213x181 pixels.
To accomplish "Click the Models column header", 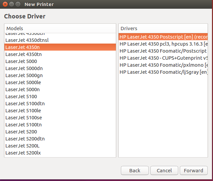I will click(x=60, y=28).
